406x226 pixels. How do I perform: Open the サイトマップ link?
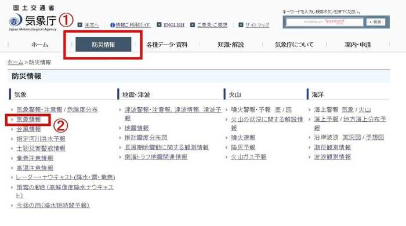click(257, 25)
